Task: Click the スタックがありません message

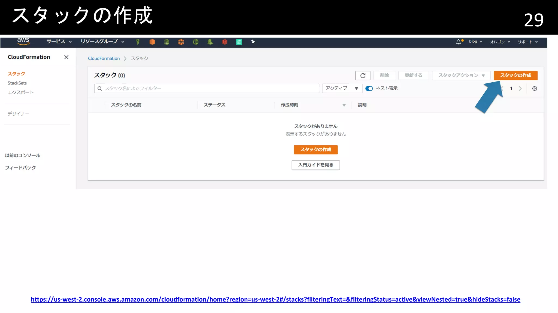Action: point(316,126)
